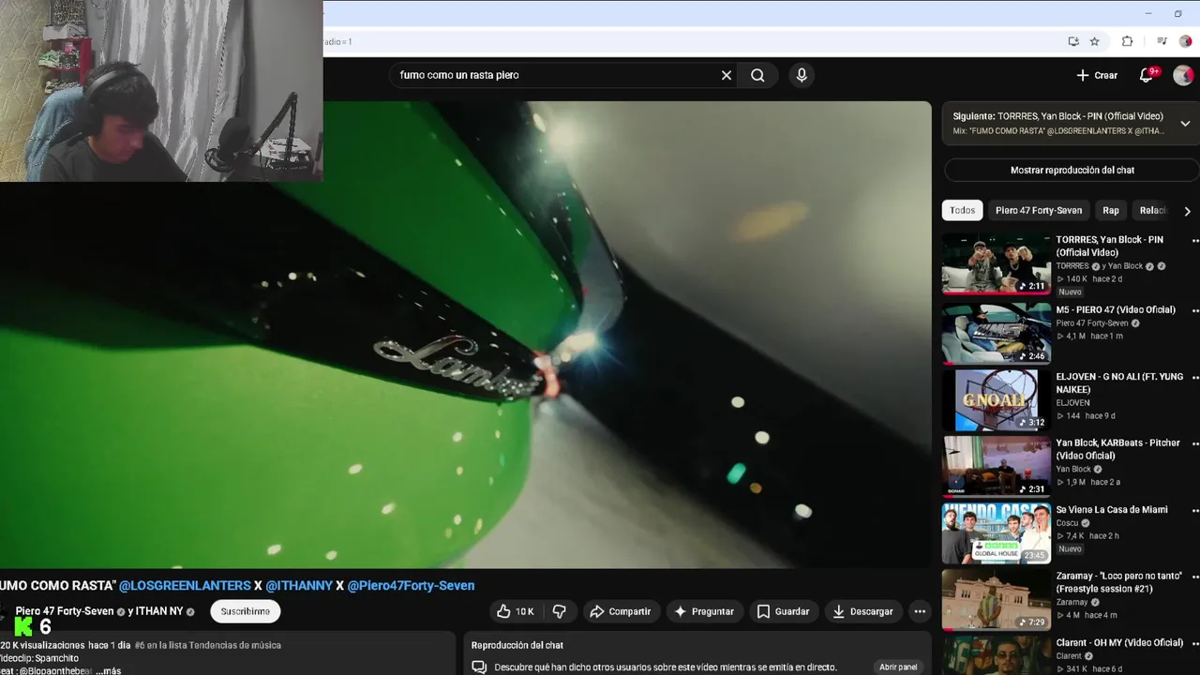Click 'M5 - PIERO 47 (Video Oficial)' title
1200x675 pixels.
(x=1116, y=310)
